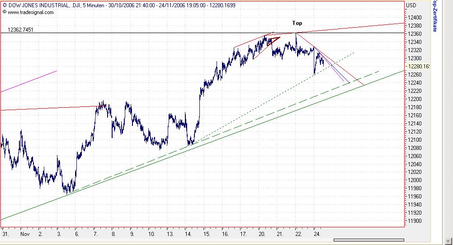This screenshot has width=453, height=245.
Task: Click the horizontal chart scroll bar
Action: [x=368, y=240]
